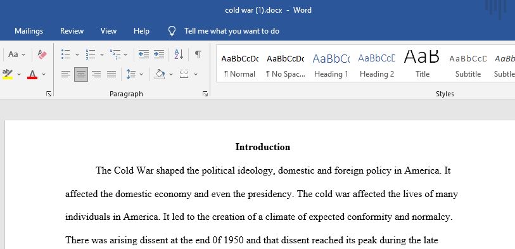
Task: Toggle center alignment
Action: click(81, 74)
